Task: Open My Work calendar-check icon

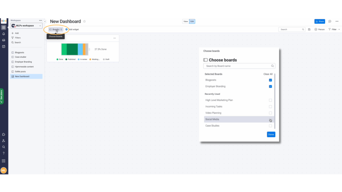Action: click(4, 46)
